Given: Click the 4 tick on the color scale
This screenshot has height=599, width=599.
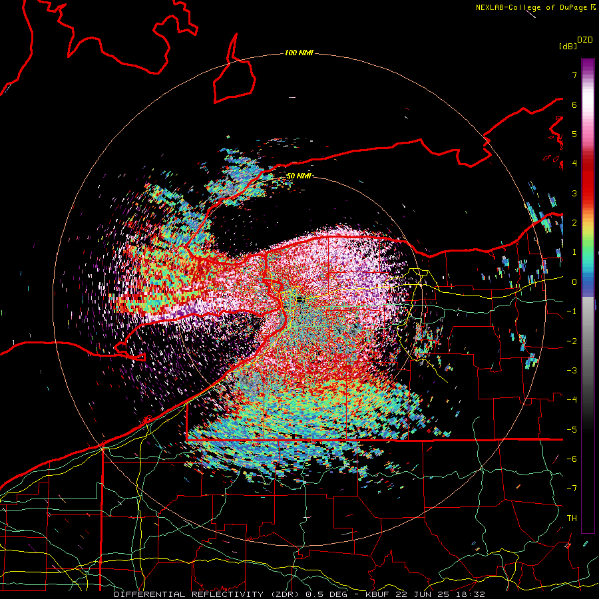Looking at the screenshot, I should click(x=574, y=164).
